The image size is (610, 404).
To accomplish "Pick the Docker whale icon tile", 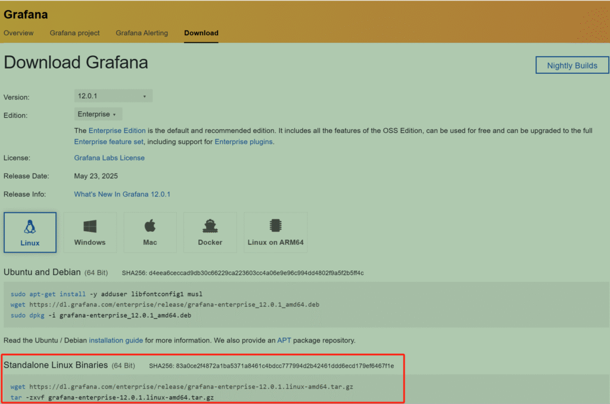I will point(210,227).
